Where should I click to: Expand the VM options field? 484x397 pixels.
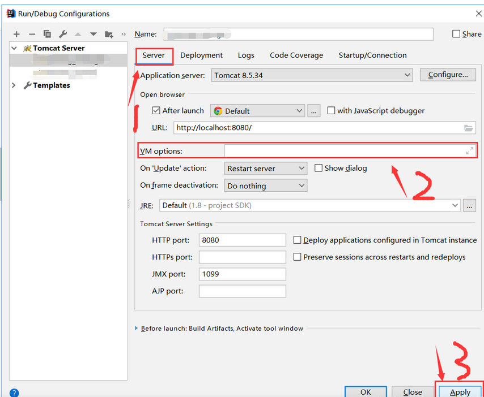(x=469, y=151)
